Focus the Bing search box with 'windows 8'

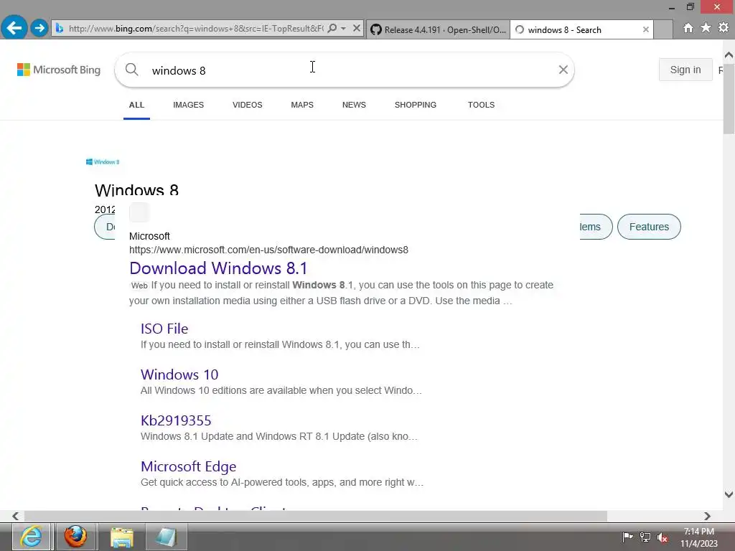tap(345, 70)
